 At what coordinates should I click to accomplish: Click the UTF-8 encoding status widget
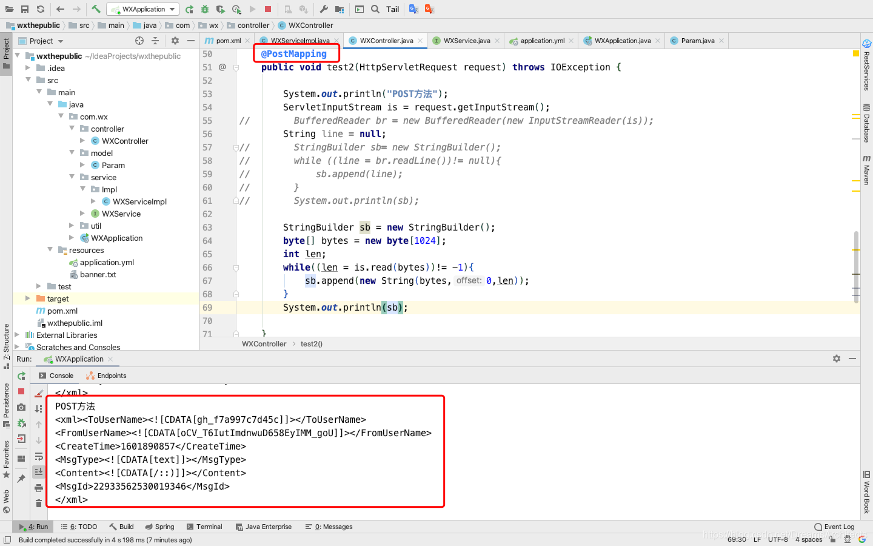[x=778, y=539]
